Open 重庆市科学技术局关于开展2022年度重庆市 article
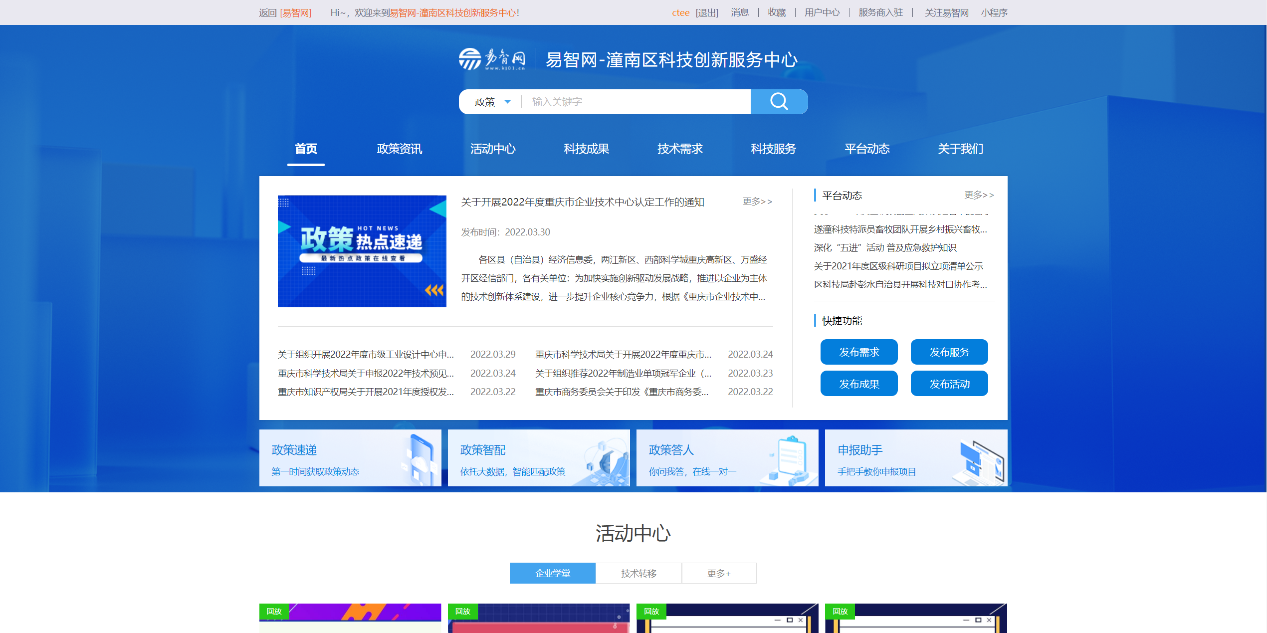 tap(624, 354)
